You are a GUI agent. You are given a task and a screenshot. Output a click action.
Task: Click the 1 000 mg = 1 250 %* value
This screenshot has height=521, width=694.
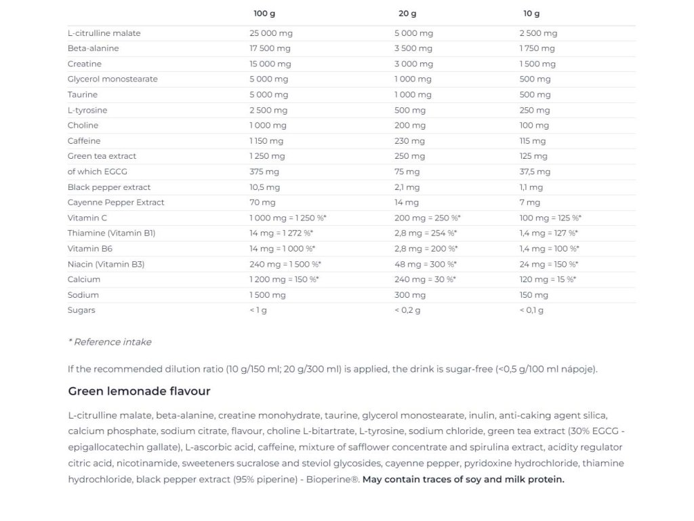(288, 218)
